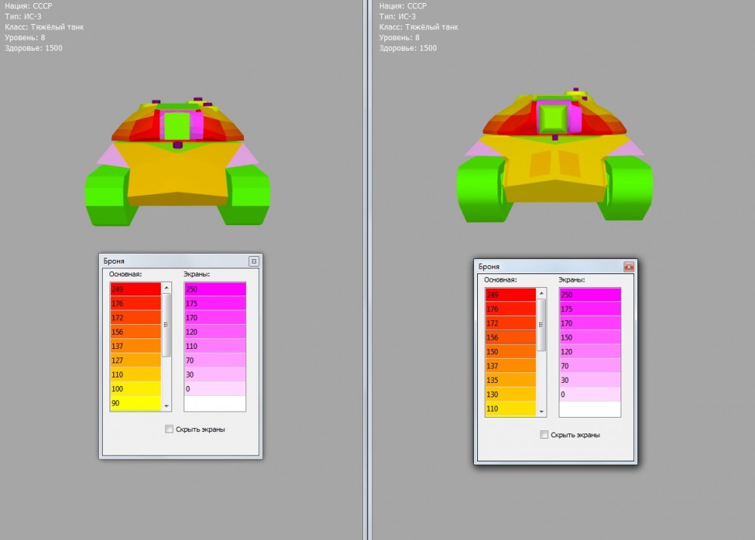Click scroll-down arrow in left Основная list
This screenshot has width=755, height=540.
point(167,406)
